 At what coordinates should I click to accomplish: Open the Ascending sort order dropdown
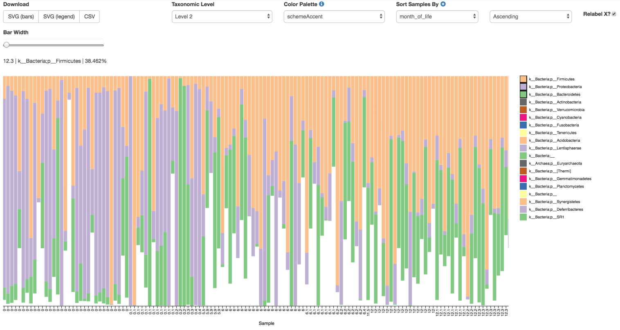point(530,17)
